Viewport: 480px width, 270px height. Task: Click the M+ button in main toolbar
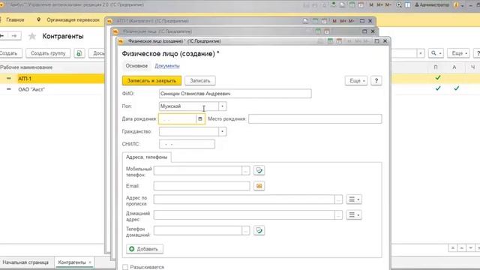[x=379, y=5]
